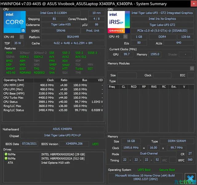Select the CPU LFM (Min) row

click(53, 89)
